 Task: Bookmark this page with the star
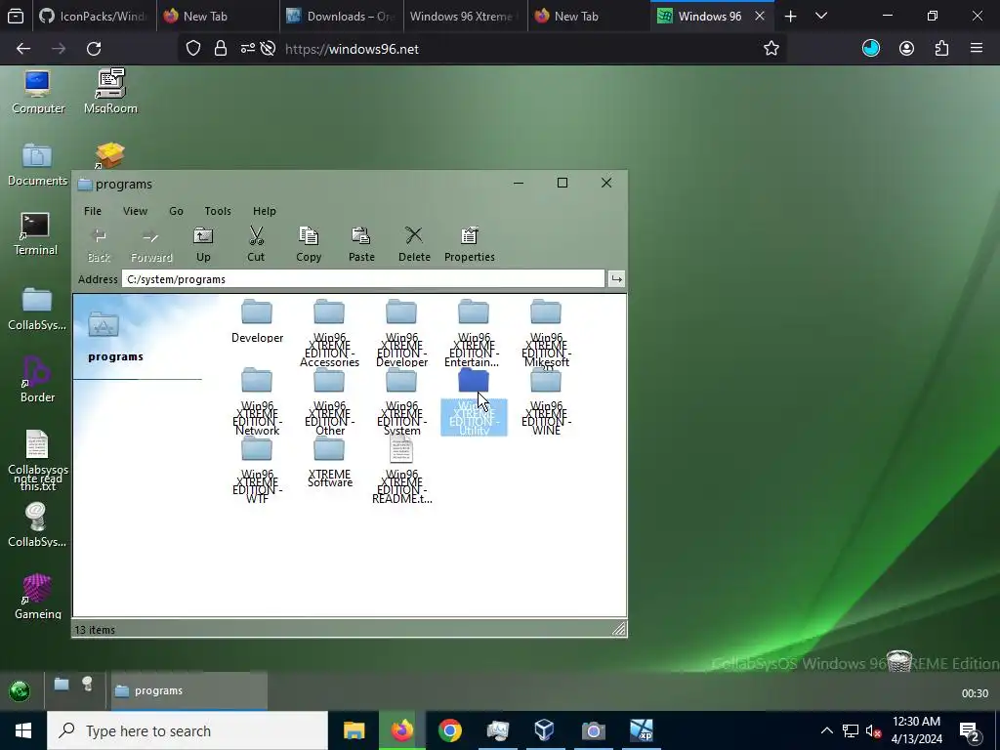click(771, 49)
